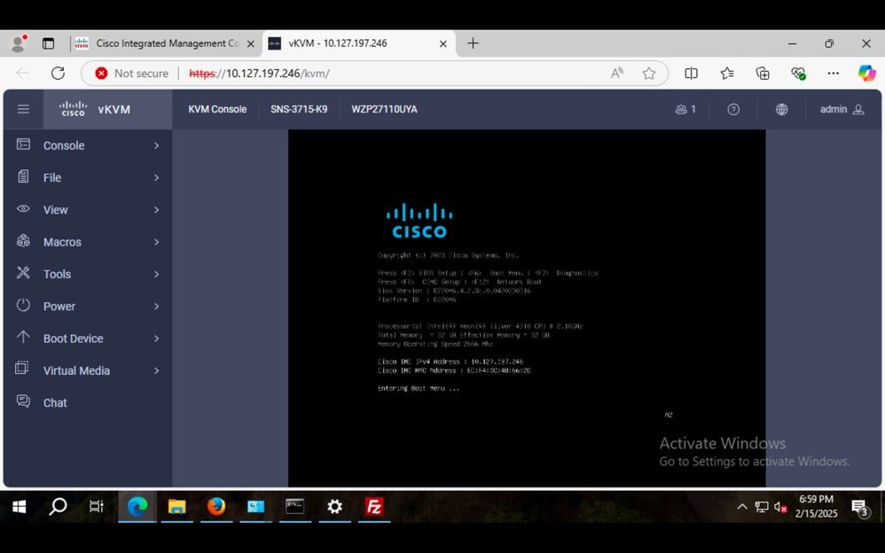Open the Browser essentials heart icon
This screenshot has width=885, height=553.
[798, 74]
